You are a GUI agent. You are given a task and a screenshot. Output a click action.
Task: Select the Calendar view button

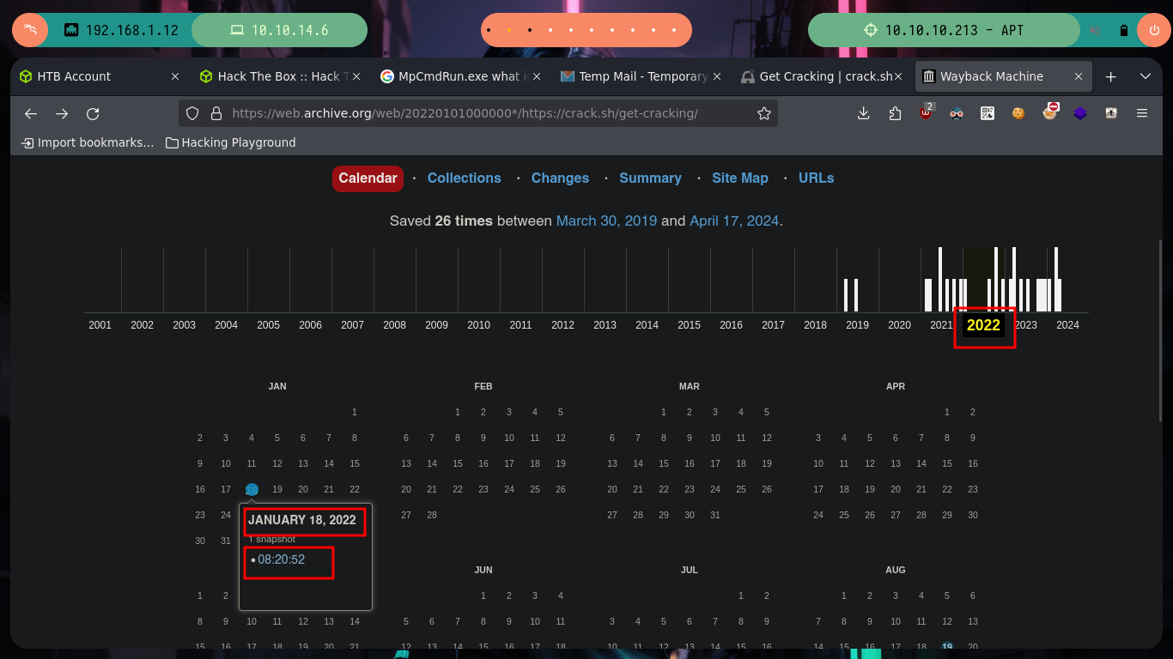(368, 178)
